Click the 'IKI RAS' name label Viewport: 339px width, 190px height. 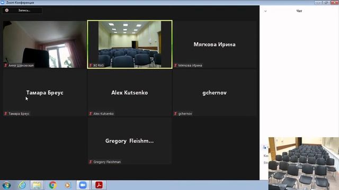click(x=99, y=65)
